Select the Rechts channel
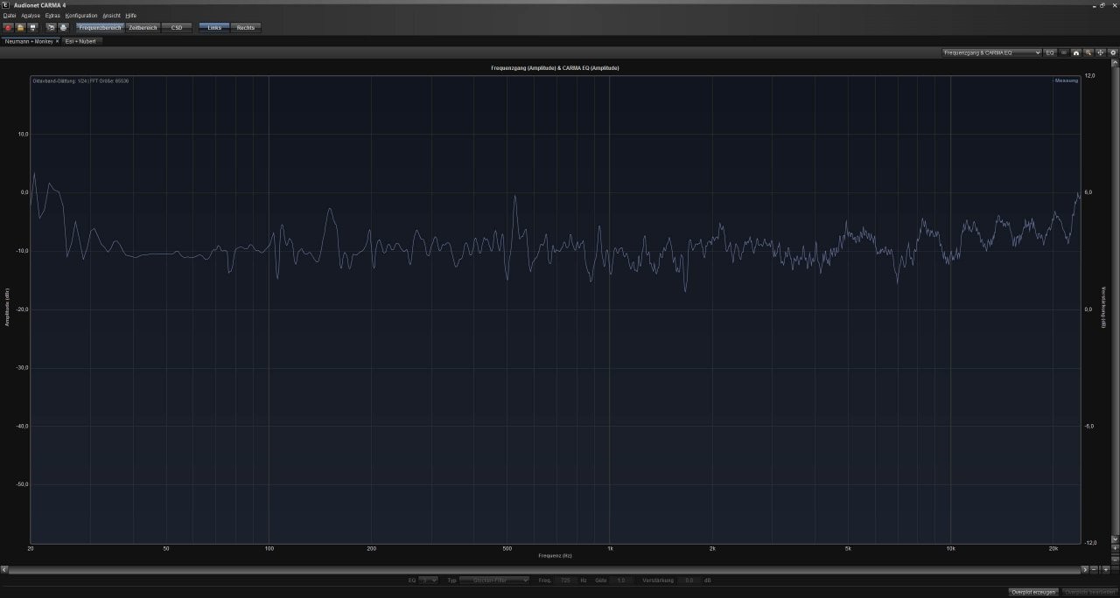The image size is (1120, 598). [x=246, y=28]
